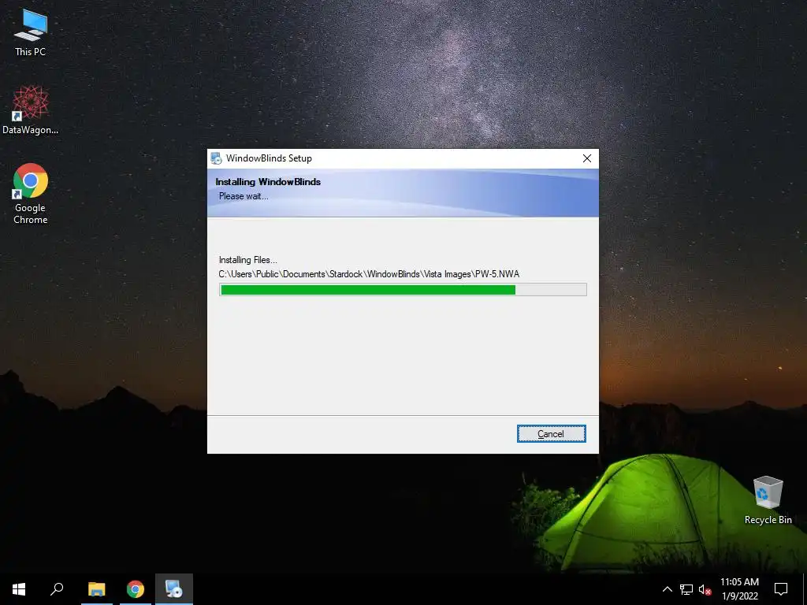The height and width of the screenshot is (605, 807).
Task: Open the clock showing 11:05 AM
Action: pos(739,589)
